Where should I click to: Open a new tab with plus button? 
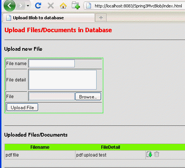click(x=101, y=18)
